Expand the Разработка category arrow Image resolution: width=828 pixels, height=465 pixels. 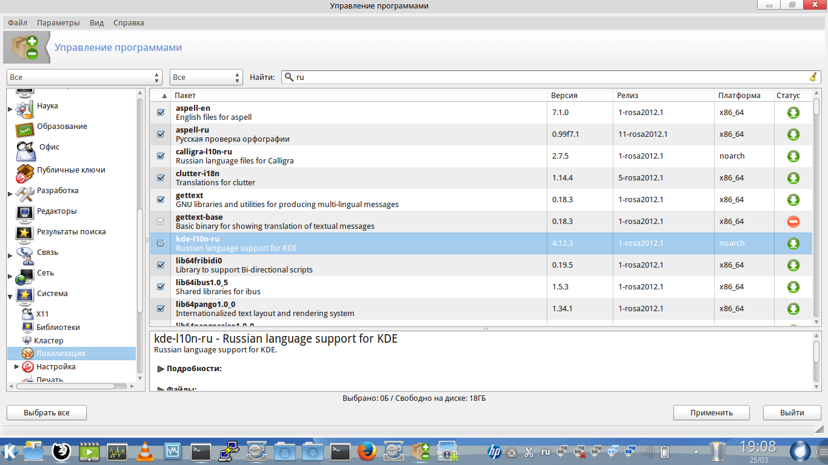click(x=10, y=194)
